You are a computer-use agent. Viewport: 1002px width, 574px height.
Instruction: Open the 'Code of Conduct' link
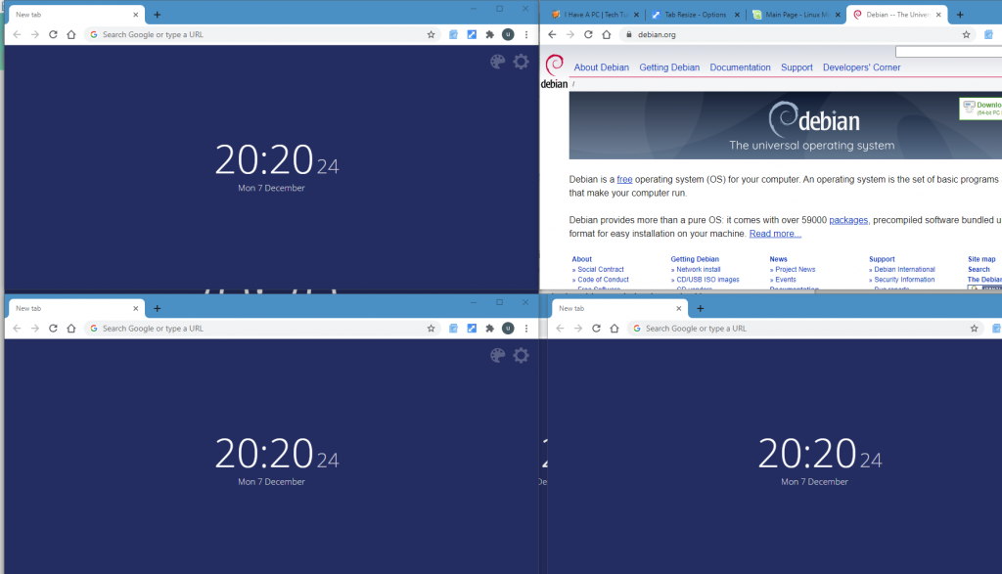[603, 280]
